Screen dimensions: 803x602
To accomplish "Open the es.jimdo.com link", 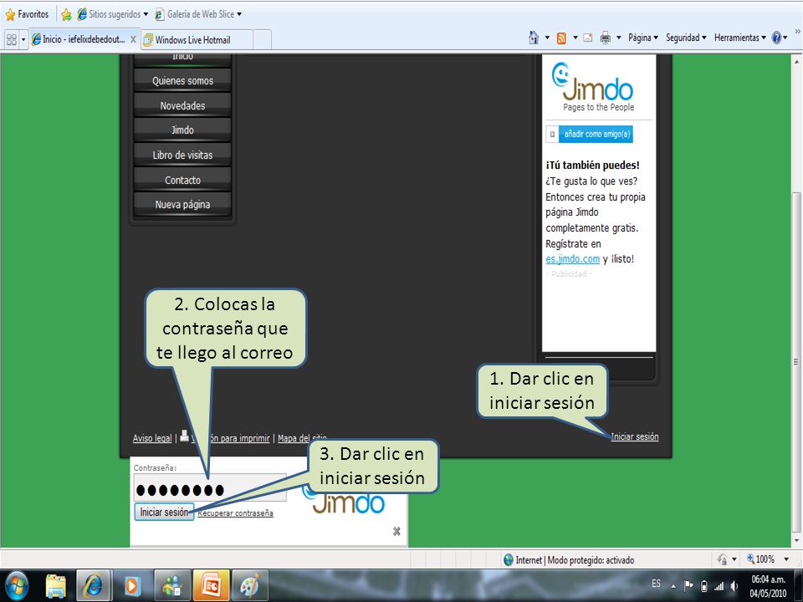I will (572, 259).
